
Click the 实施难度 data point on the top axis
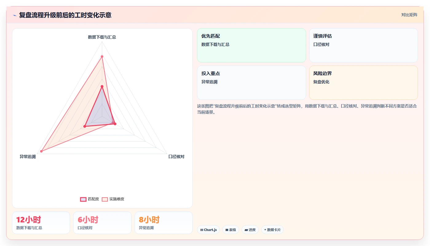[x=102, y=56]
